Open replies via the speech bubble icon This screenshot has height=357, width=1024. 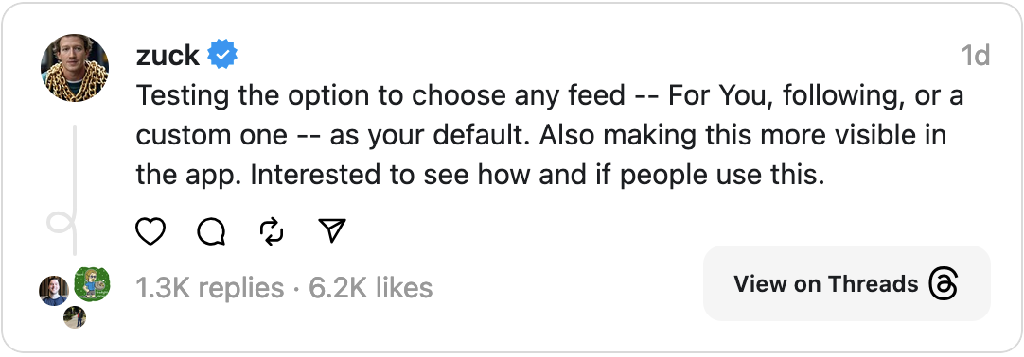tap(212, 231)
